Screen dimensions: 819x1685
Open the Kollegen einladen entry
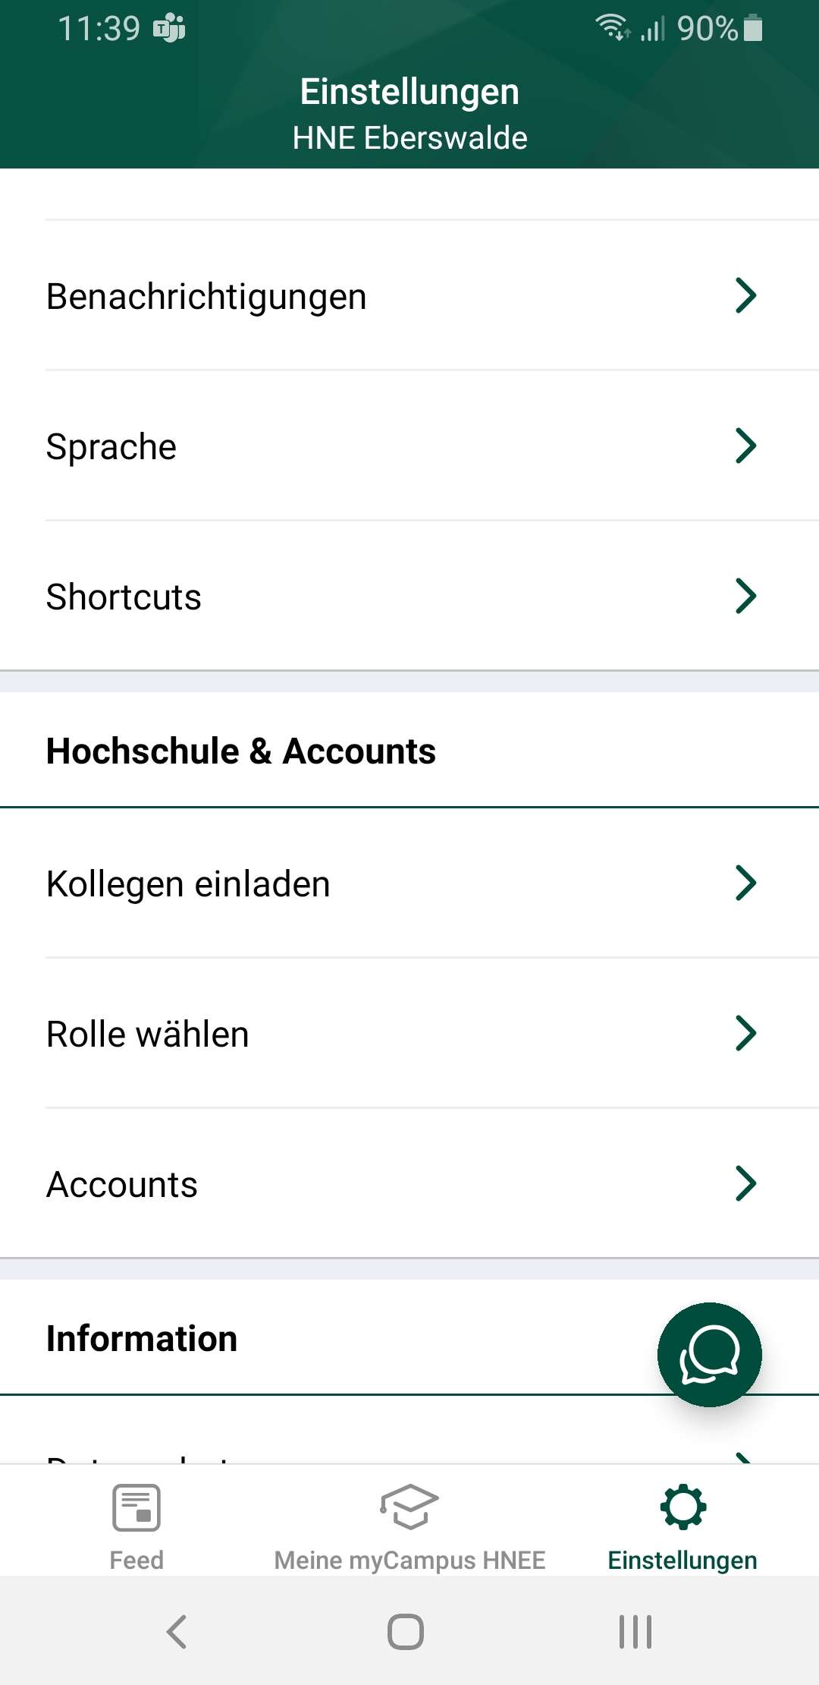(188, 884)
